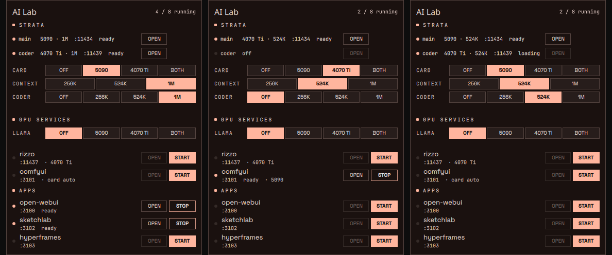Set CONTEXT to 256K in left panel

[x=70, y=84]
